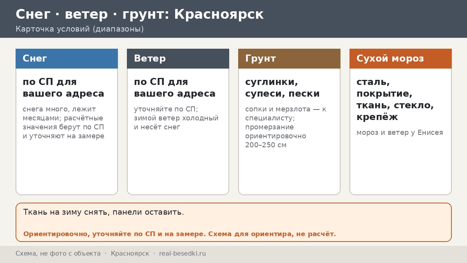The height and width of the screenshot is (263, 467).
Task: Click 'по СП для вашего адреса' in Ветер card
Action: click(175, 88)
